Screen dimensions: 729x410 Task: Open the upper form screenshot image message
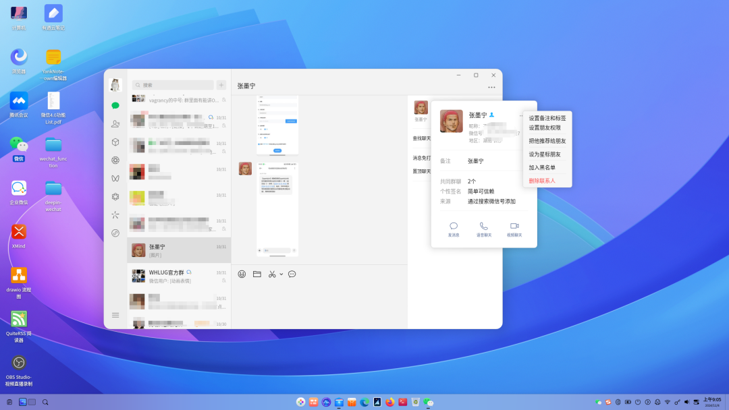[277, 125]
